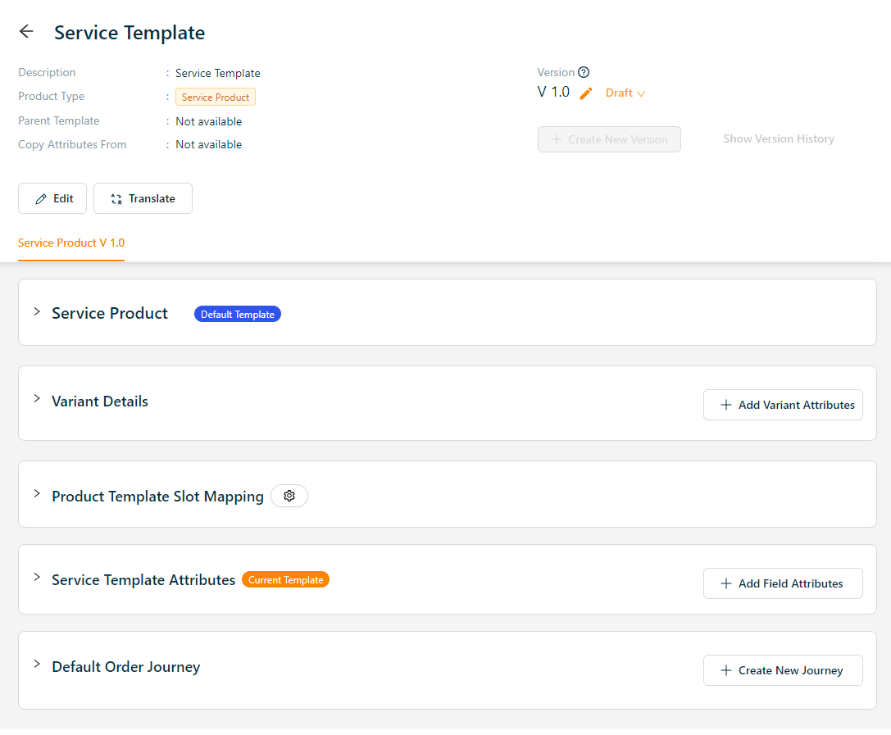Click the orange pencil icon beside V 1.0
The width and height of the screenshot is (891, 735).
pyautogui.click(x=585, y=93)
